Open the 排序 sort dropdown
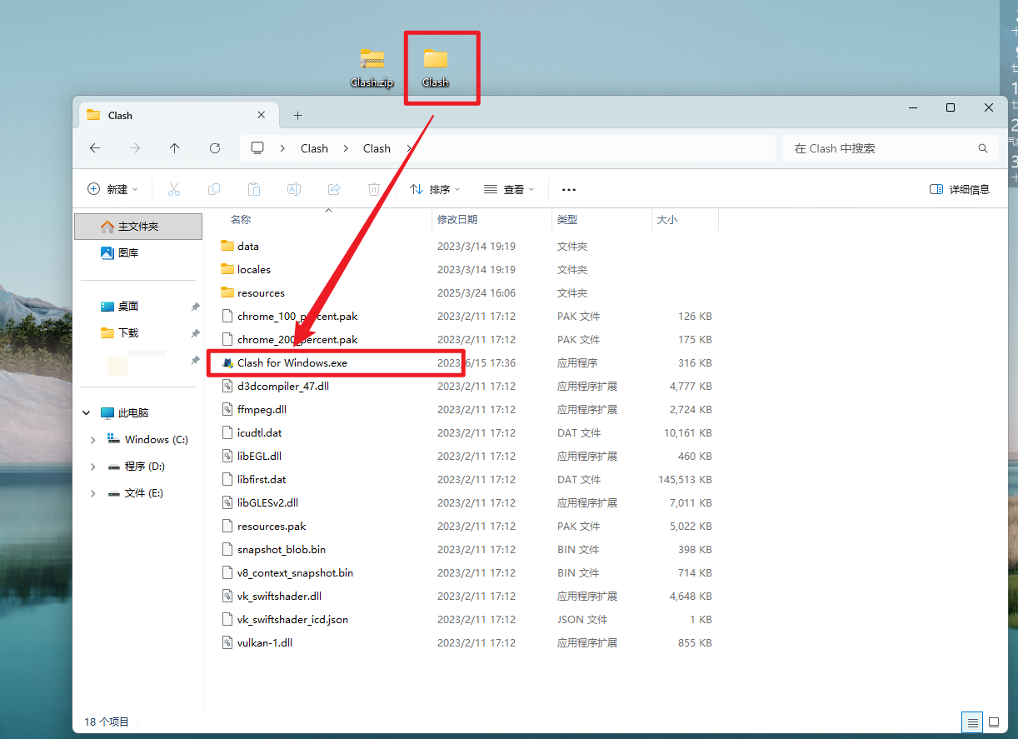Screen dimensions: 1018x739 coord(435,190)
